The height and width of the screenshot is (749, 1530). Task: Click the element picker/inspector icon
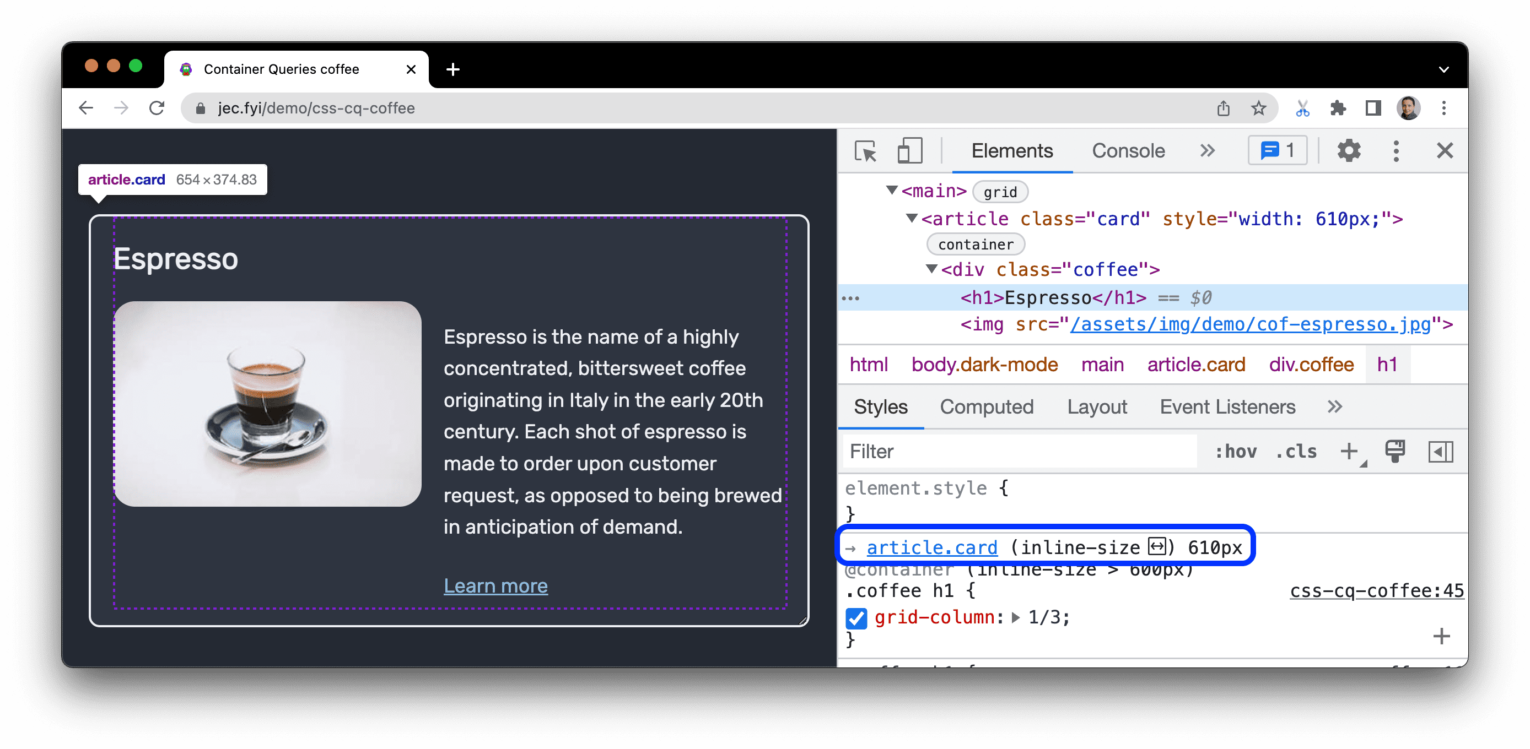865,151
